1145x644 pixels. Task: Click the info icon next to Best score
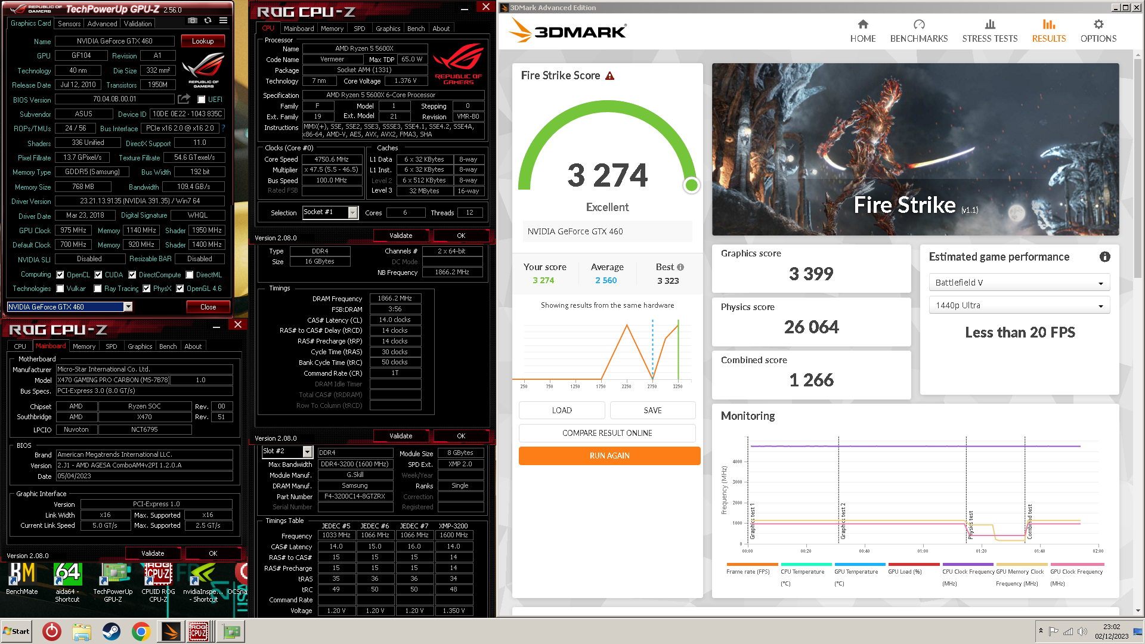point(680,267)
